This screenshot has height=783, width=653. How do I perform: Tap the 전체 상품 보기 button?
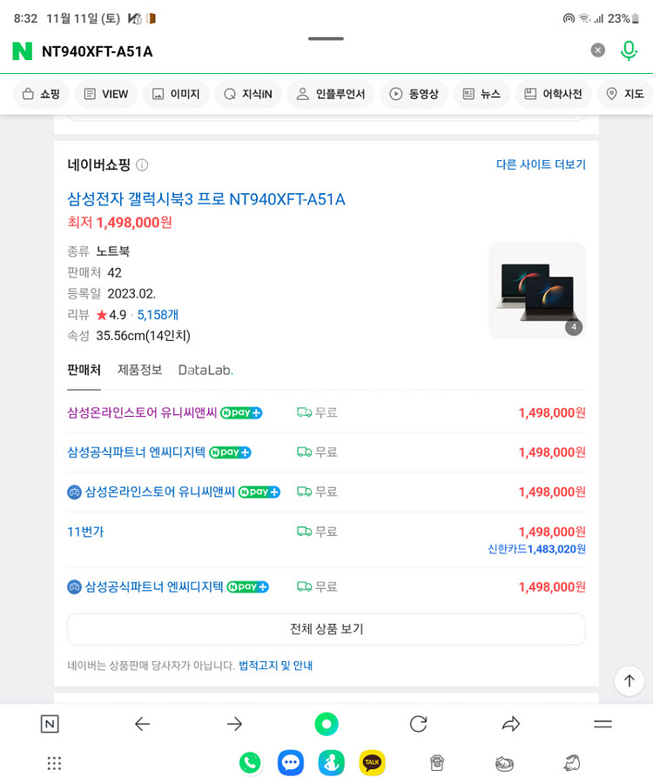326,629
